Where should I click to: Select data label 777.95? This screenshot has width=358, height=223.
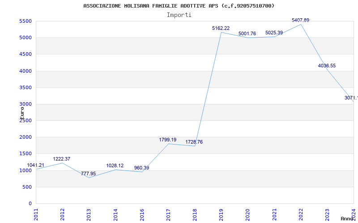point(88,174)
